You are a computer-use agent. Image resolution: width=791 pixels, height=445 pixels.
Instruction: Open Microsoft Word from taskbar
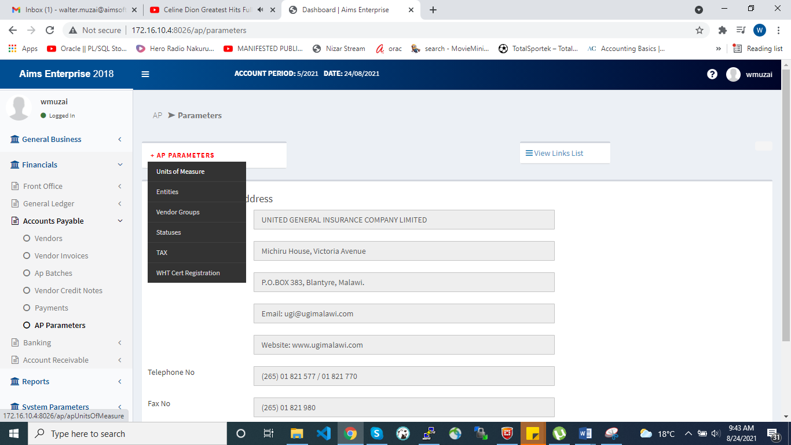coord(585,433)
